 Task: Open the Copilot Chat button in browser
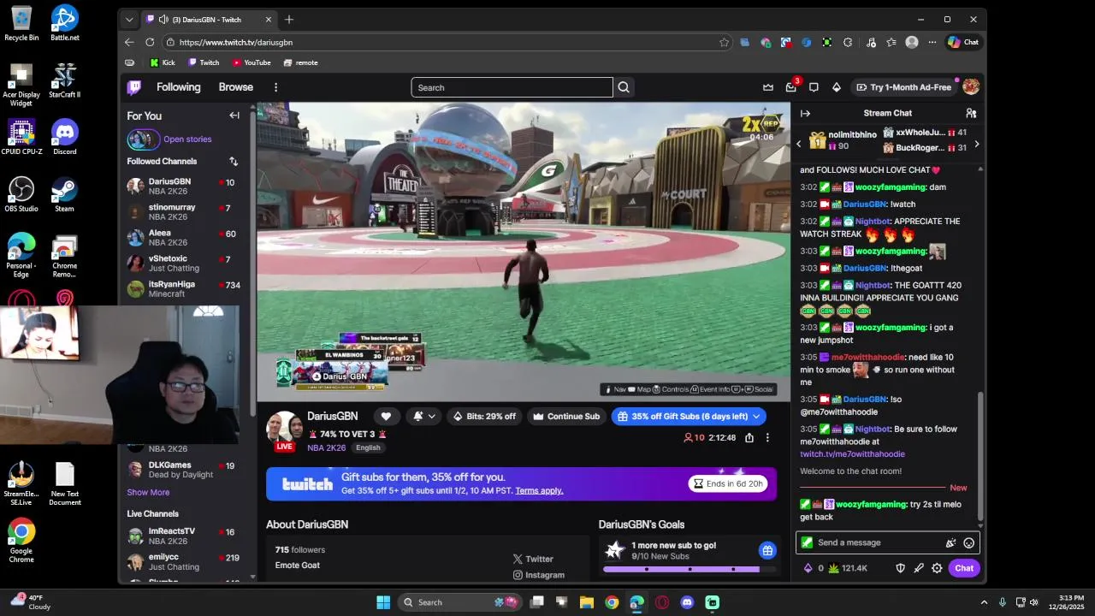[x=964, y=42]
